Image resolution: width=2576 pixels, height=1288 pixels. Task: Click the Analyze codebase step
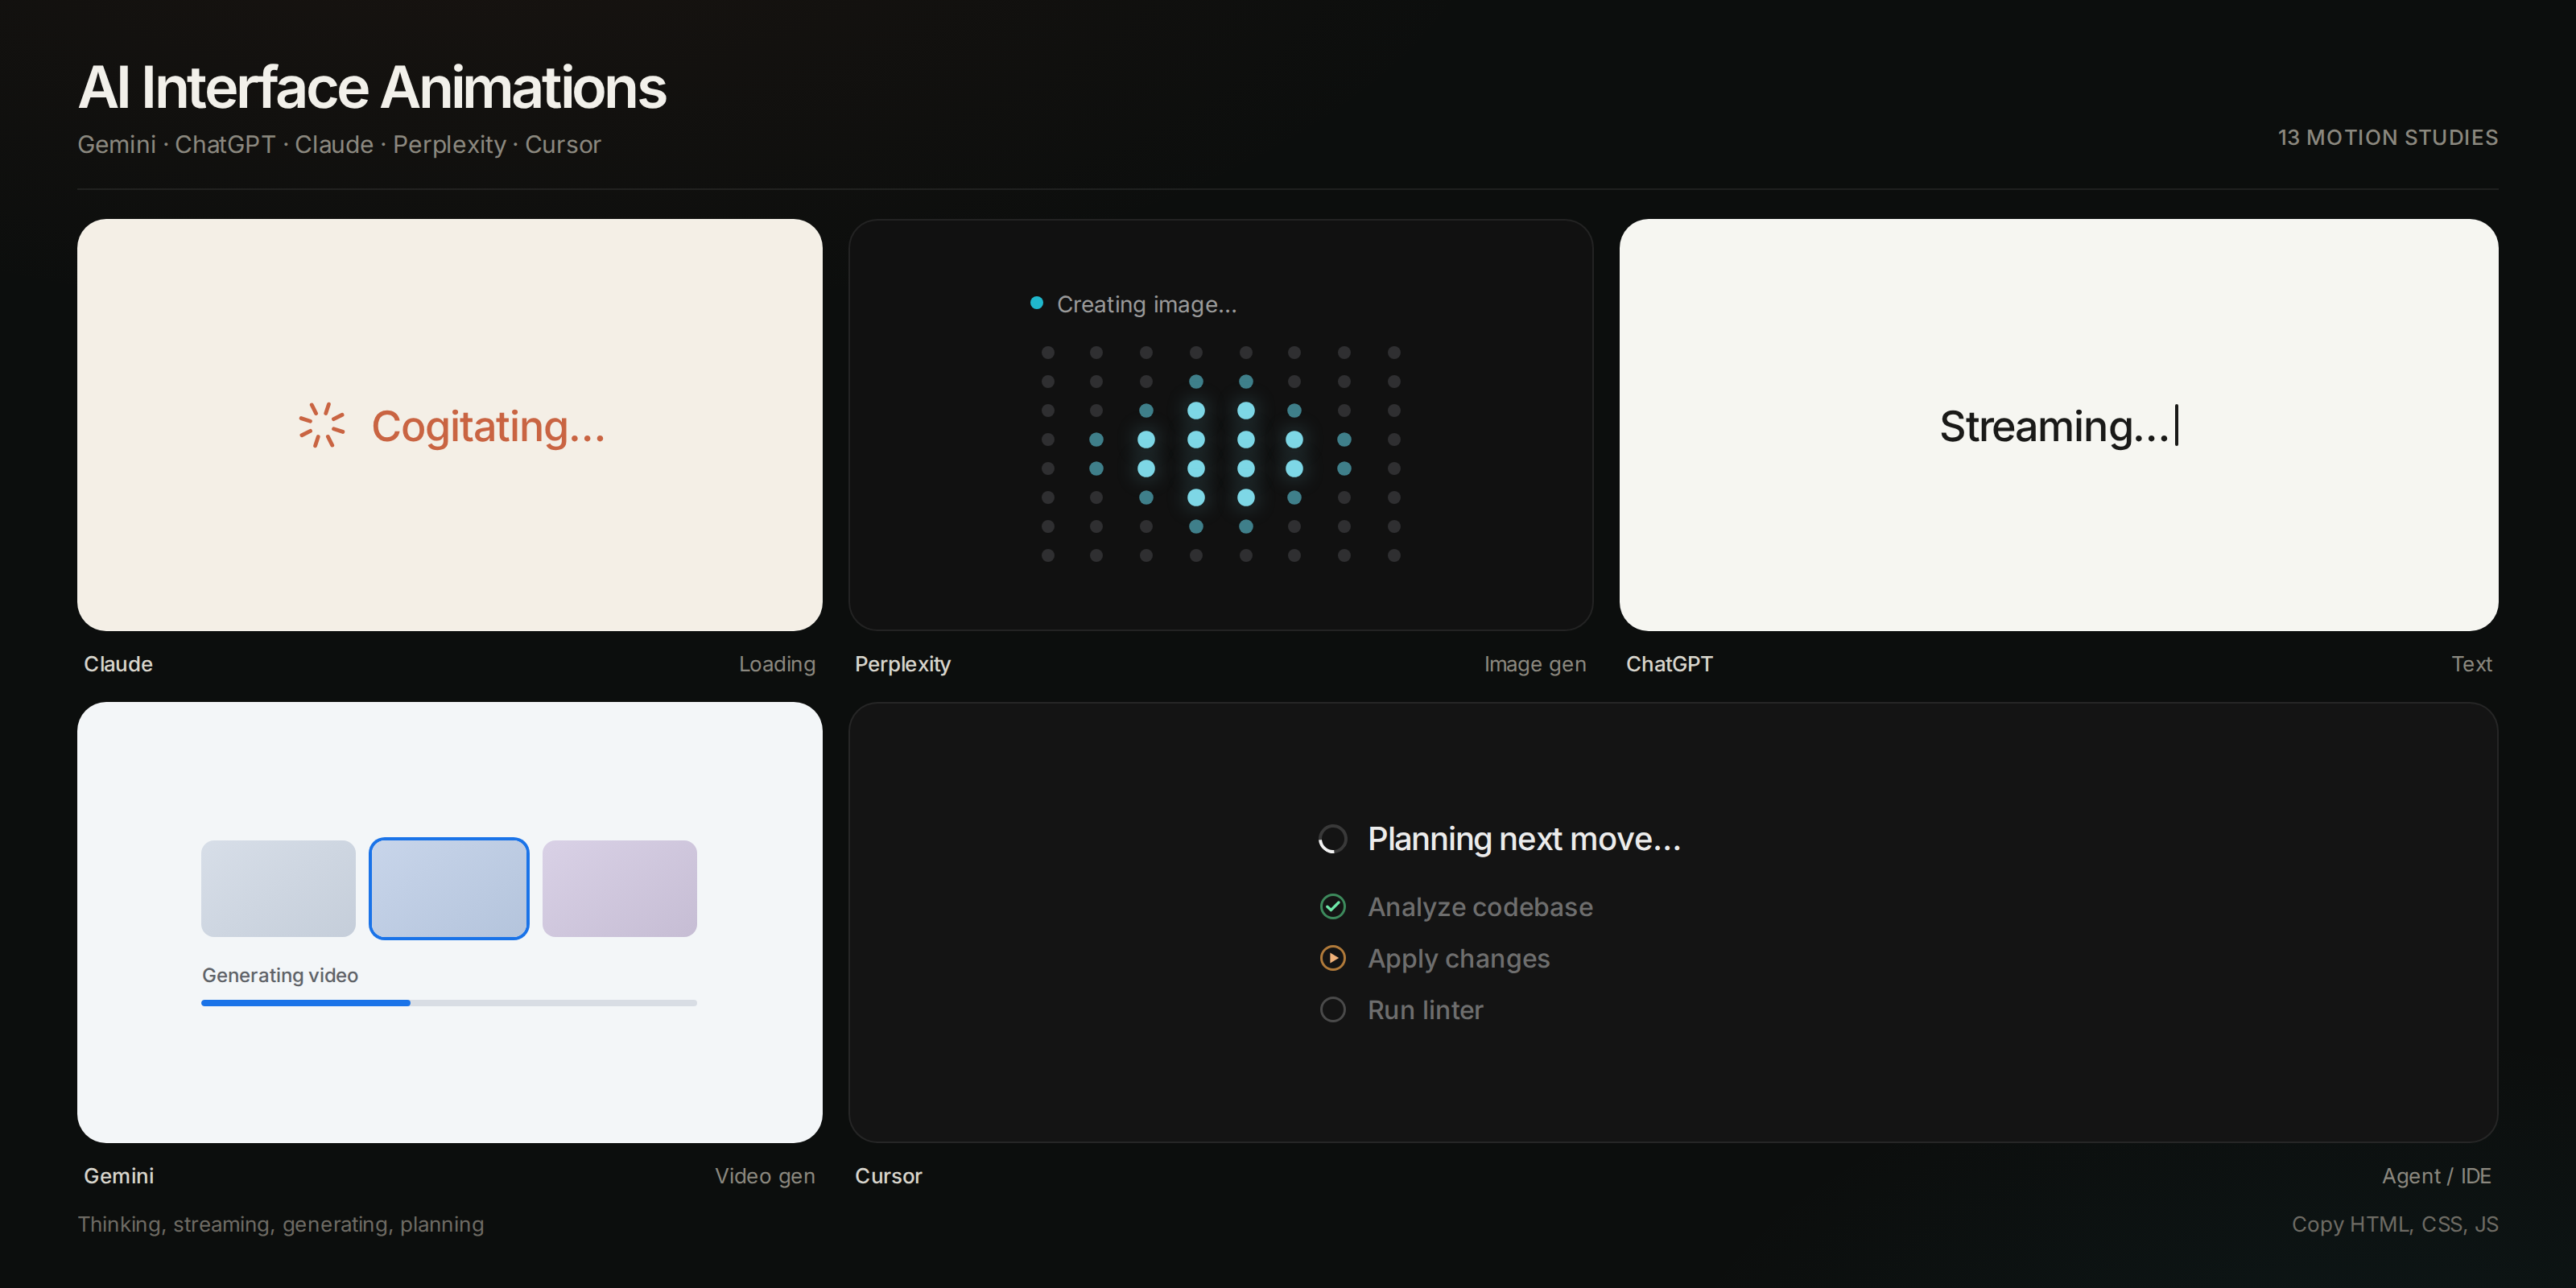click(x=1480, y=907)
